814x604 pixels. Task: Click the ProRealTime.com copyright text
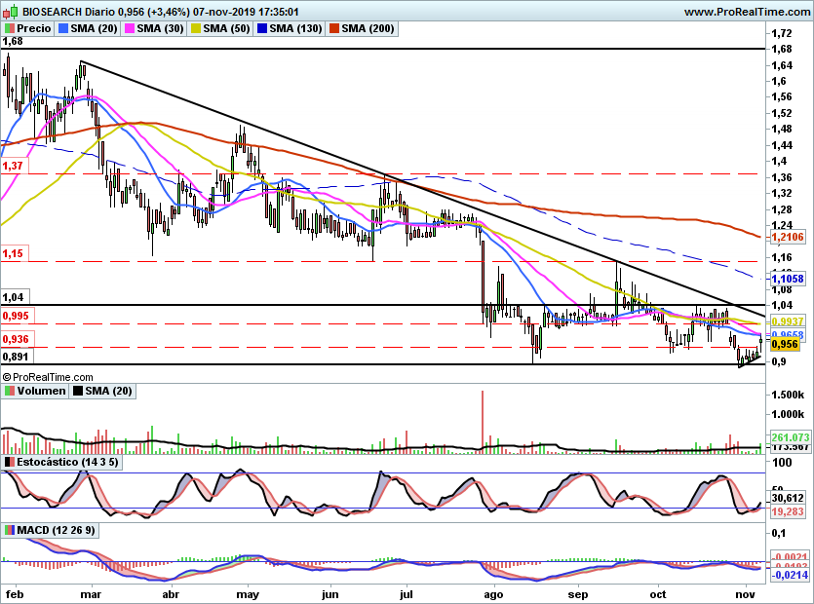click(48, 377)
